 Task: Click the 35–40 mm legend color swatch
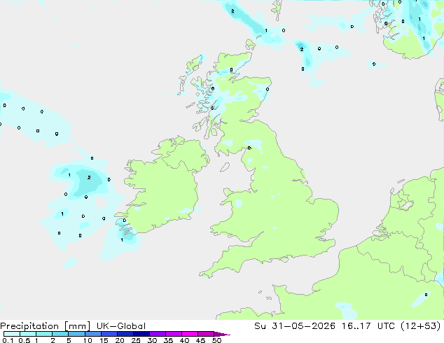[x=173, y=334]
